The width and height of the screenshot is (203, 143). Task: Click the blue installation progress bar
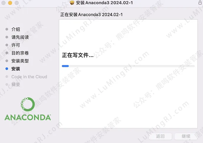click(128, 66)
